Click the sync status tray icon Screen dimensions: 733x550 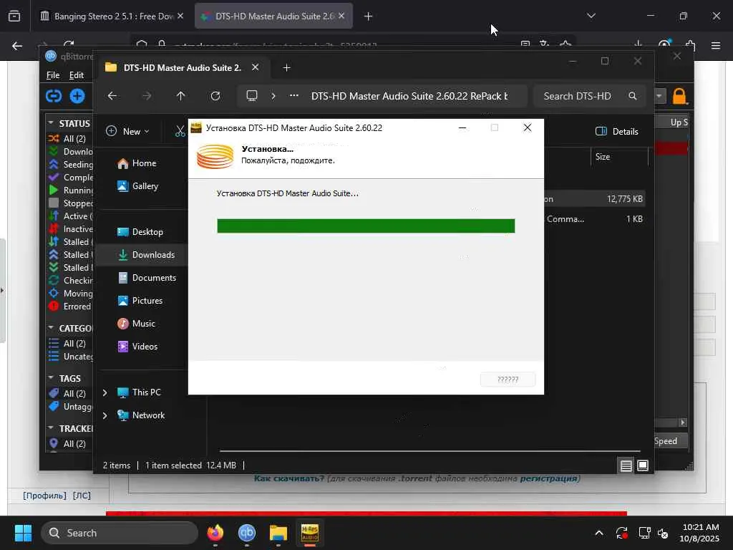click(622, 533)
